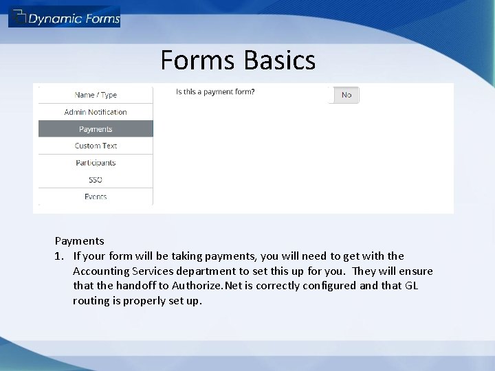Click 'Is this a payment form?' label
This screenshot has height=371, width=495.
coord(215,92)
